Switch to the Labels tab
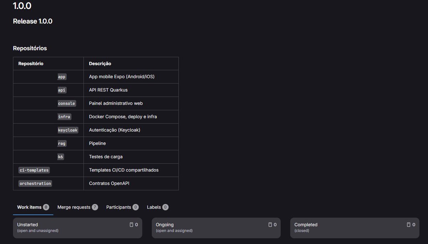The image size is (428, 244). click(x=158, y=207)
